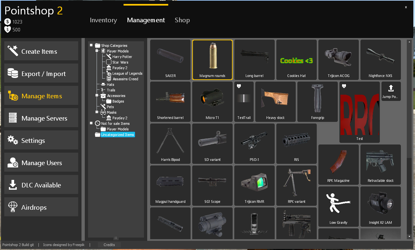Click the heart badge on TestTrail item
Image resolution: width=415 pixels, height=250 pixels.
(x=239, y=86)
